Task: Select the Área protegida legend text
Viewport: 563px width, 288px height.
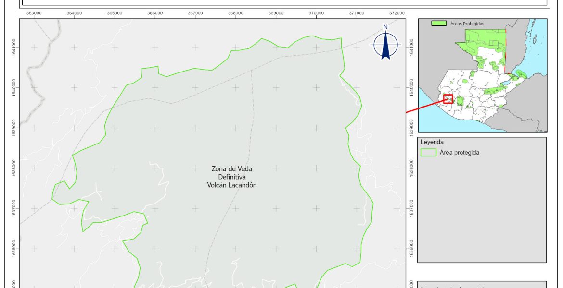Action: [459, 153]
